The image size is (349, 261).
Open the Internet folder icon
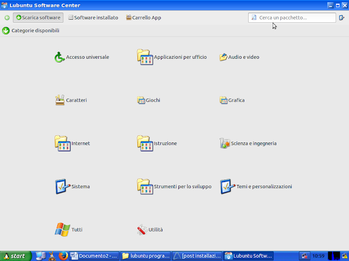pyautogui.click(x=63, y=144)
